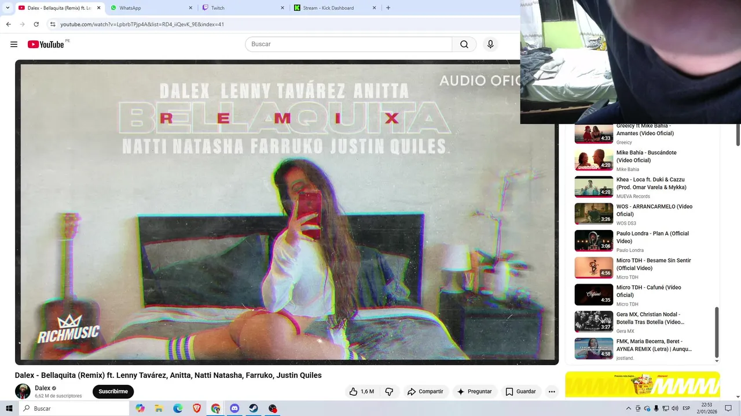Switch to the Stream - Kick Dashboard tab
Screen dimensions: 741x416
point(335,8)
